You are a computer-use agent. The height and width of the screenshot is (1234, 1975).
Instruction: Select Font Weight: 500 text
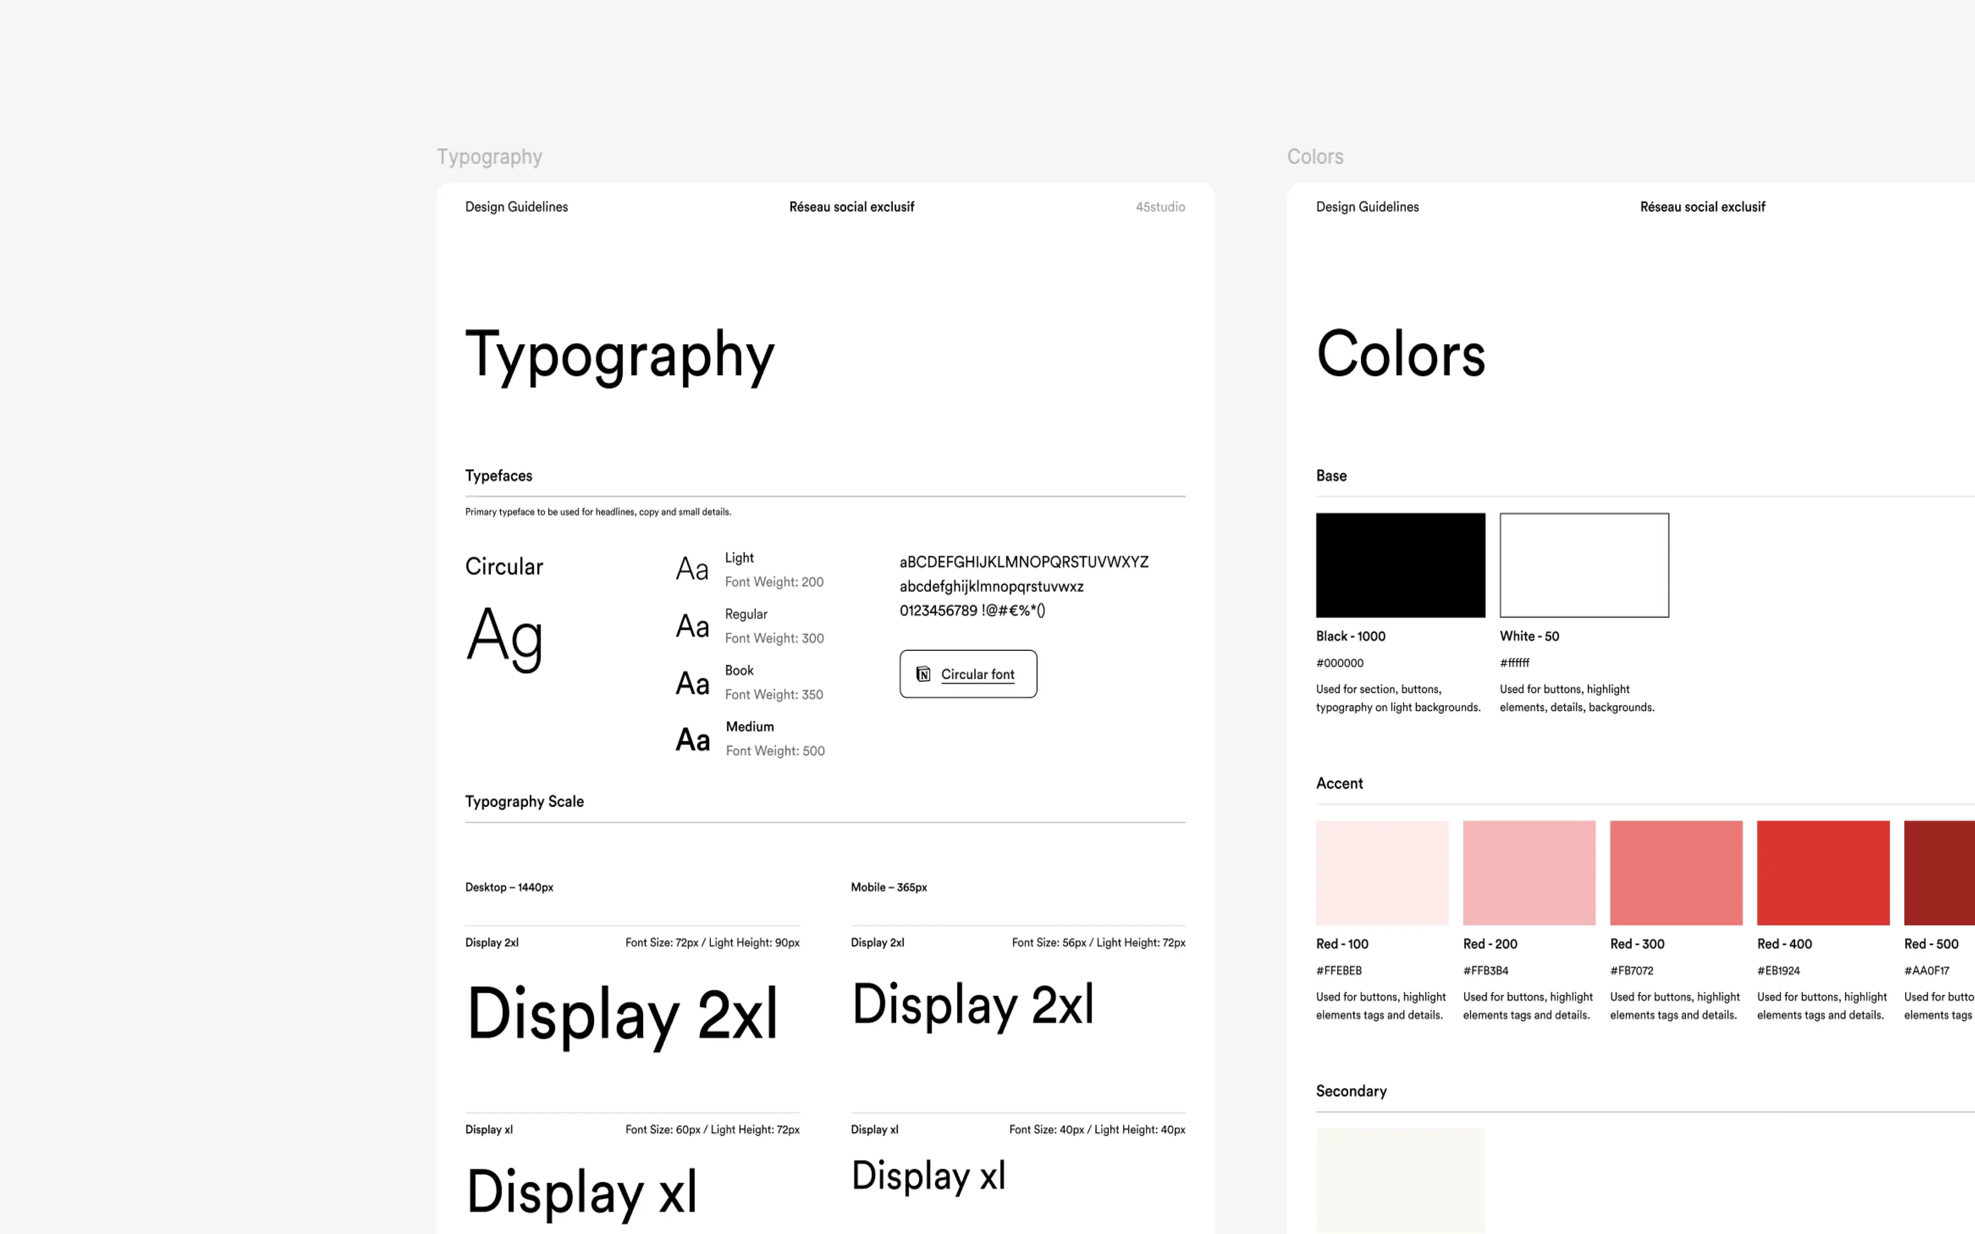[775, 751]
